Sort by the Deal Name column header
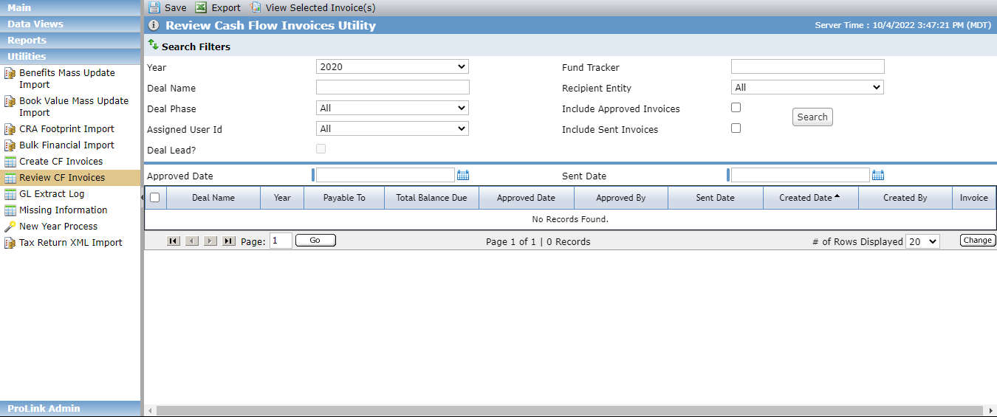Screen dimensions: 997x417 [213, 198]
